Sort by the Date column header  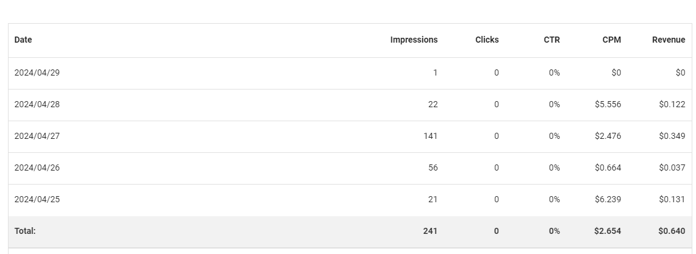pyautogui.click(x=23, y=40)
